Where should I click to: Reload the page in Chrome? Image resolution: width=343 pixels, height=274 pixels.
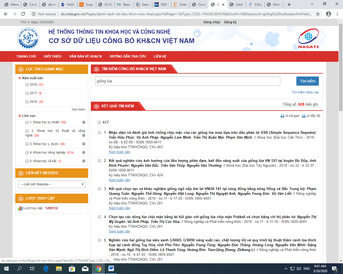click(23, 14)
